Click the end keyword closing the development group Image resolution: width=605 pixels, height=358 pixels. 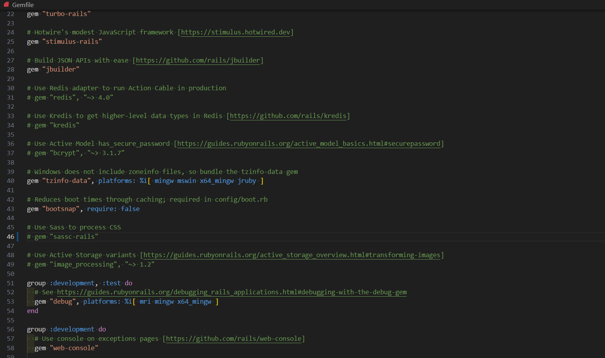[x=32, y=311]
